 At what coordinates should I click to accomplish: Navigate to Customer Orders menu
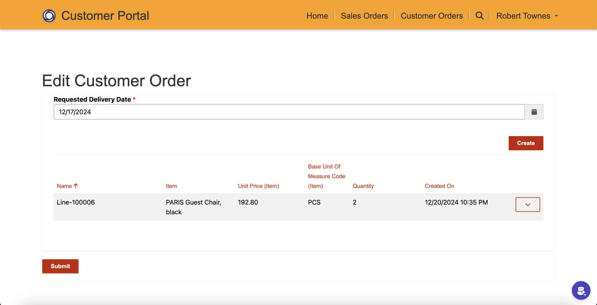click(432, 16)
